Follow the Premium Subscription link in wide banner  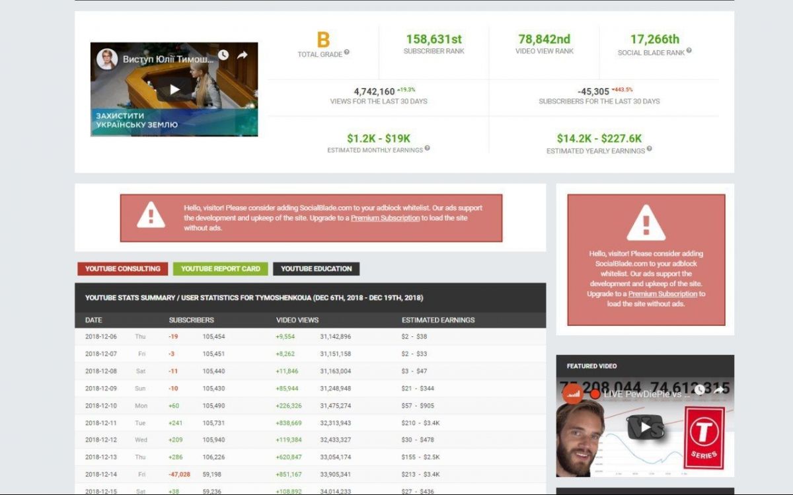(x=385, y=218)
